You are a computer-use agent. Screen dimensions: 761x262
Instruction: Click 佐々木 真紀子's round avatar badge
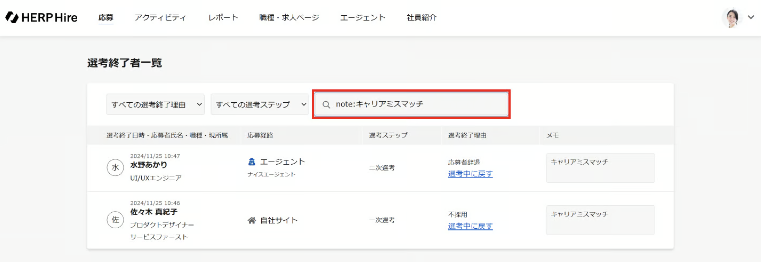115,220
